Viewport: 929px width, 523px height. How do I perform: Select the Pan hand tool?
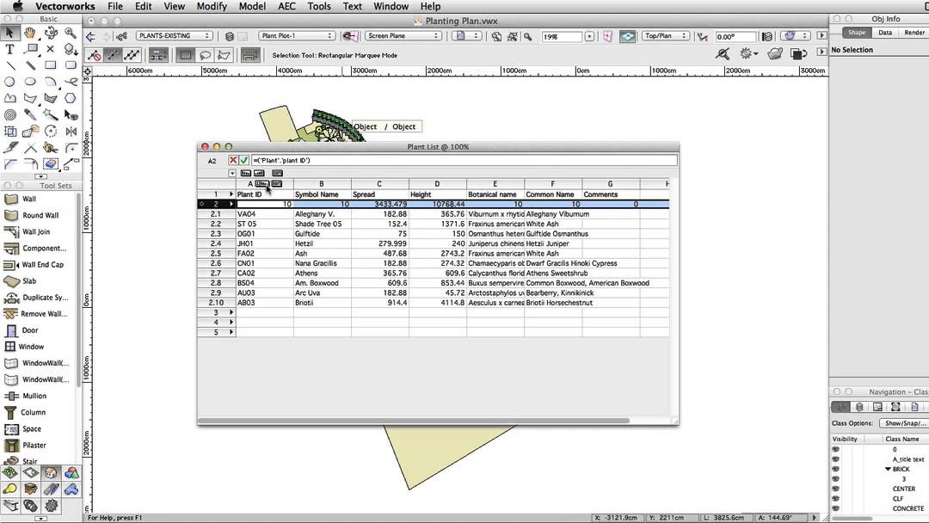(30, 33)
